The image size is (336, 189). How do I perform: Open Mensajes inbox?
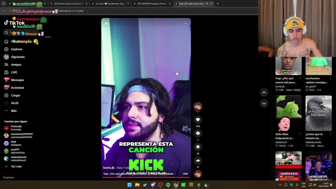click(14, 80)
